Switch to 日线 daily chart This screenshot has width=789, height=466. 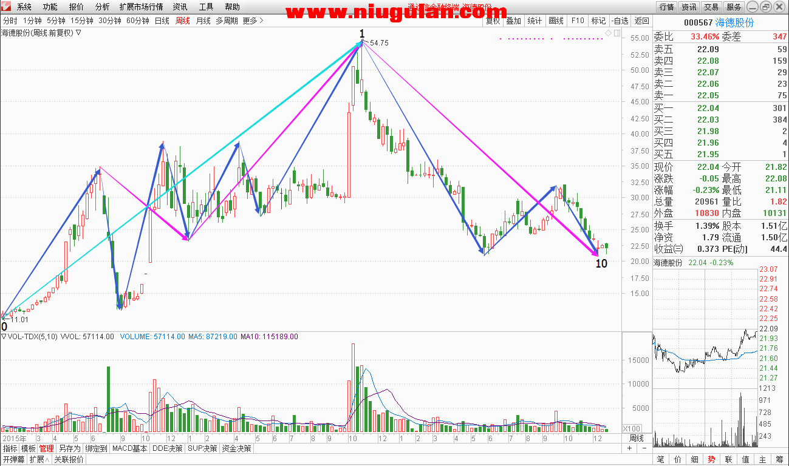(162, 21)
